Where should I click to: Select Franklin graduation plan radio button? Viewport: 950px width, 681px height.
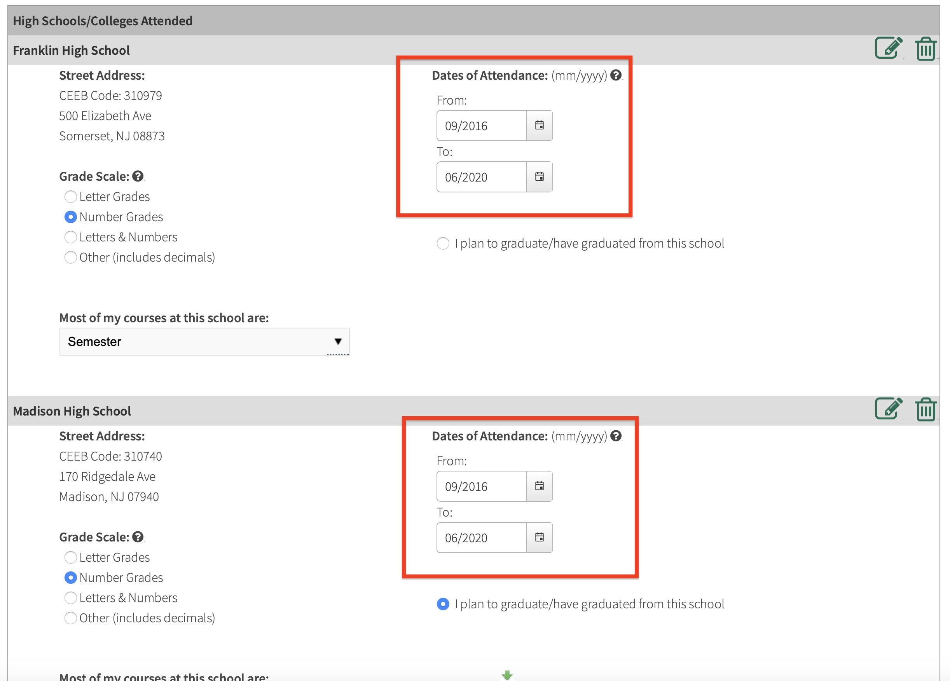(x=443, y=243)
